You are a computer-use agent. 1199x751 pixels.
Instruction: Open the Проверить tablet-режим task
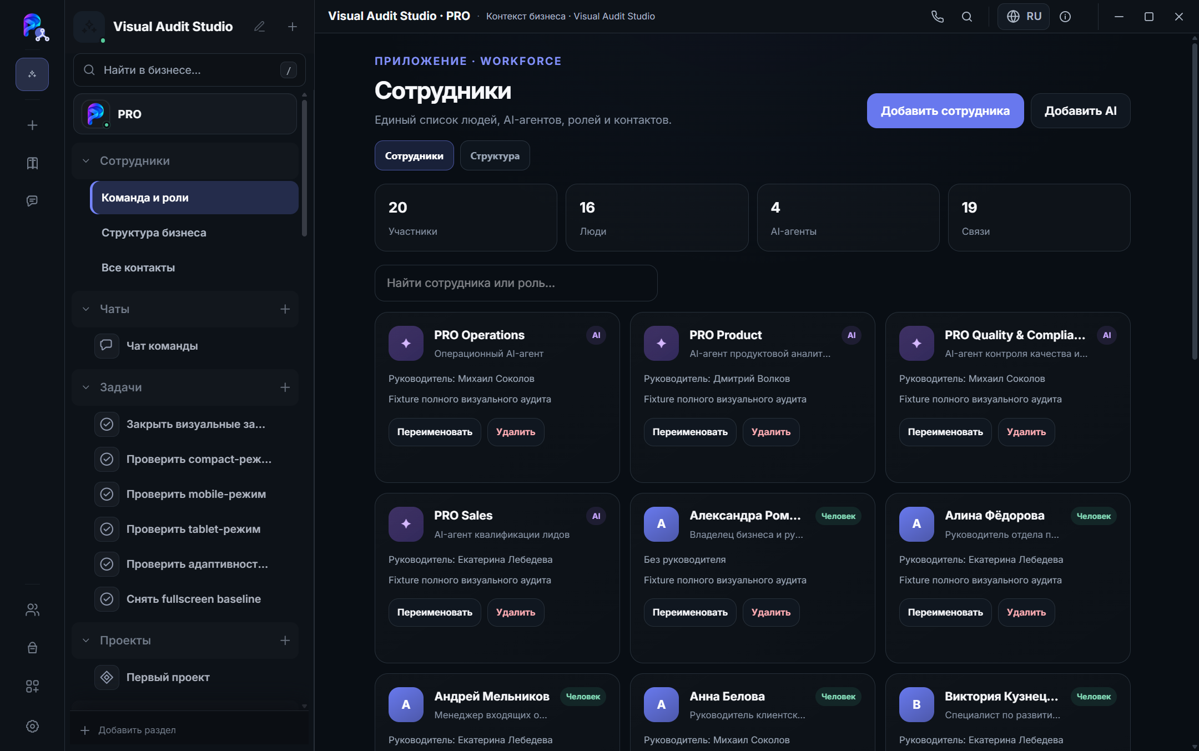[x=194, y=529]
